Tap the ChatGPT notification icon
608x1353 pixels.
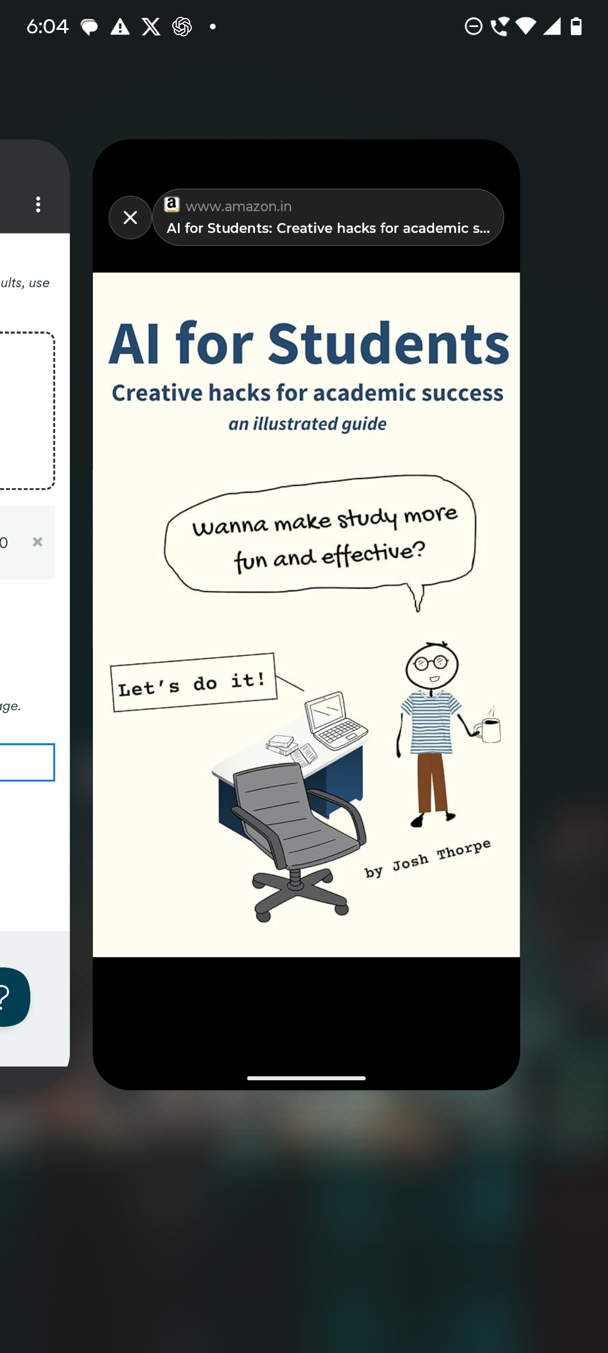tap(182, 26)
